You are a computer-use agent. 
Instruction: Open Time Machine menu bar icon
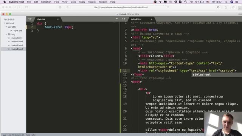[186, 2]
